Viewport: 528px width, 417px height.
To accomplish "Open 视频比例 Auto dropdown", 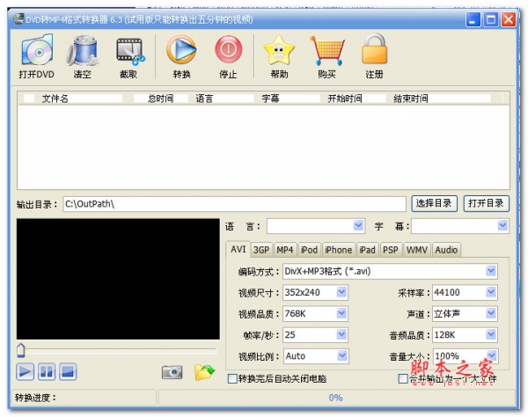I will (x=342, y=355).
